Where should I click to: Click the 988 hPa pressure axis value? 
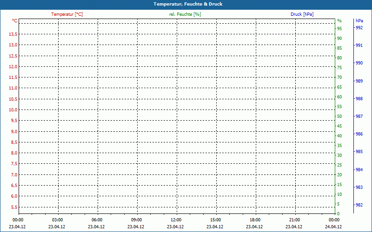click(359, 99)
